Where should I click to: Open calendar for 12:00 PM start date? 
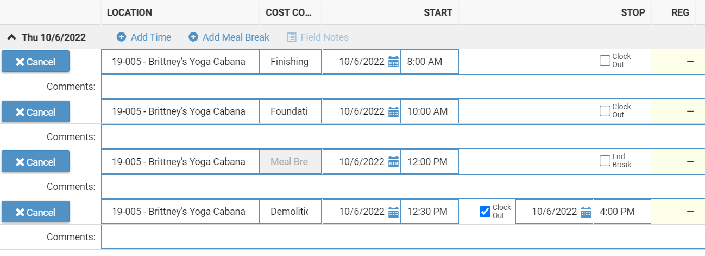tap(394, 162)
